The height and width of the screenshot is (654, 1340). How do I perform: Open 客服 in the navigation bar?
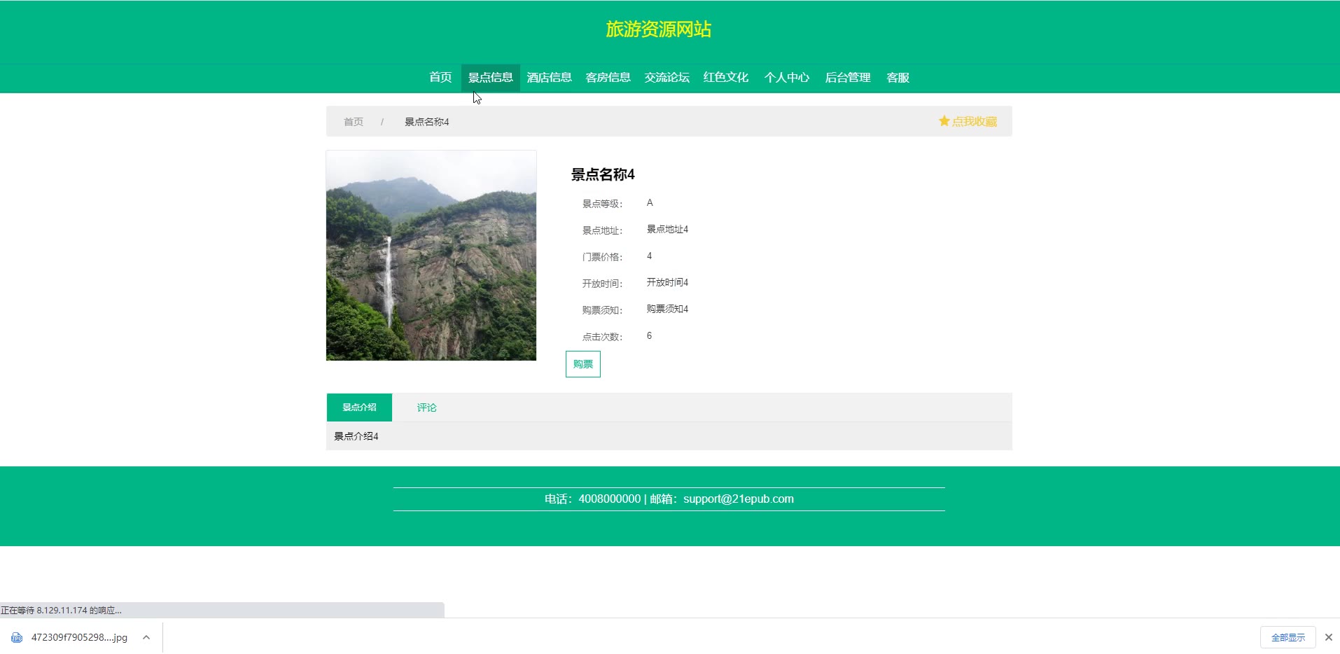tap(898, 78)
